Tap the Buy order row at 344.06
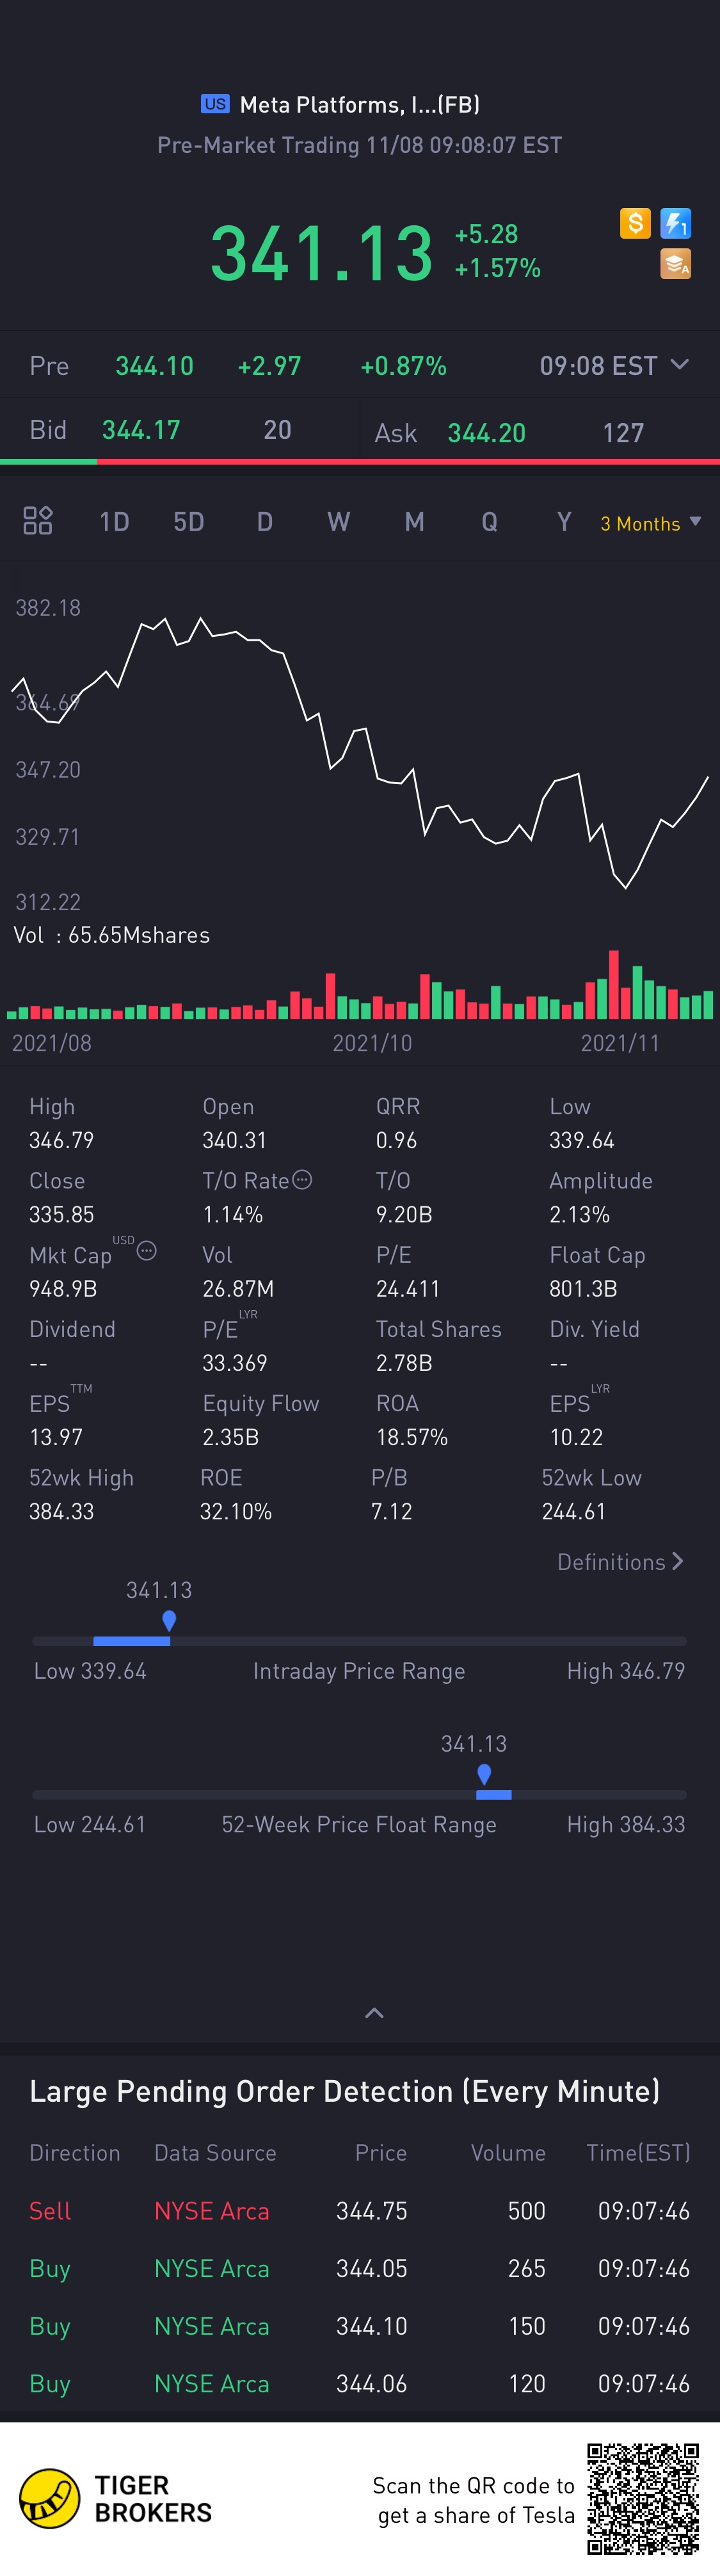Viewport: 720px width, 2576px height. 360,2384
